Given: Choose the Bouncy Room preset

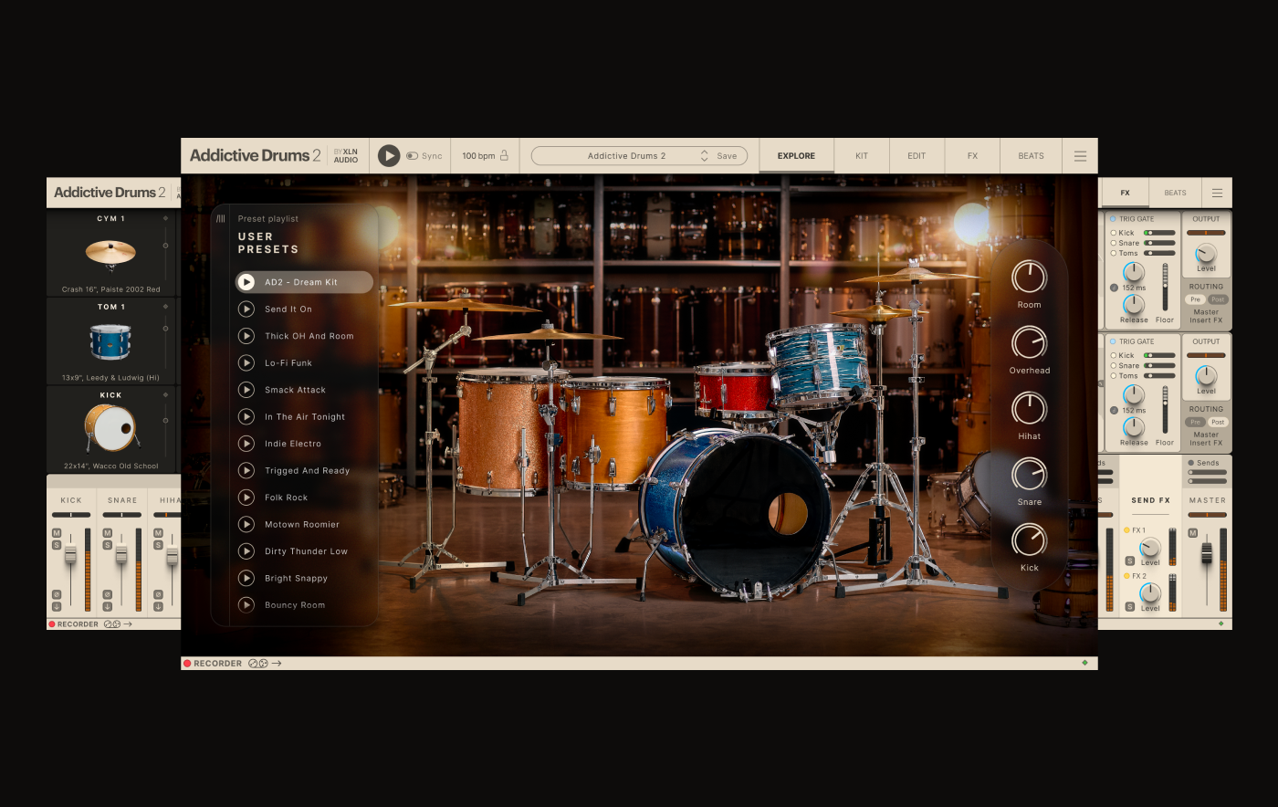Looking at the screenshot, I should (295, 605).
